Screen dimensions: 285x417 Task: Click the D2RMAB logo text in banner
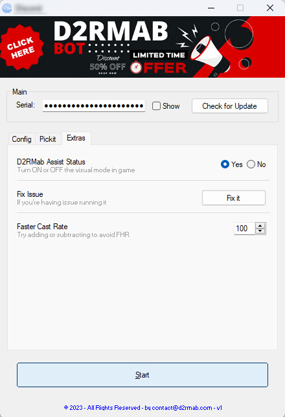point(111,31)
